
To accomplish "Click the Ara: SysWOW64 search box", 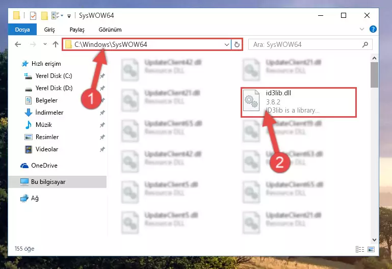I will point(310,45).
